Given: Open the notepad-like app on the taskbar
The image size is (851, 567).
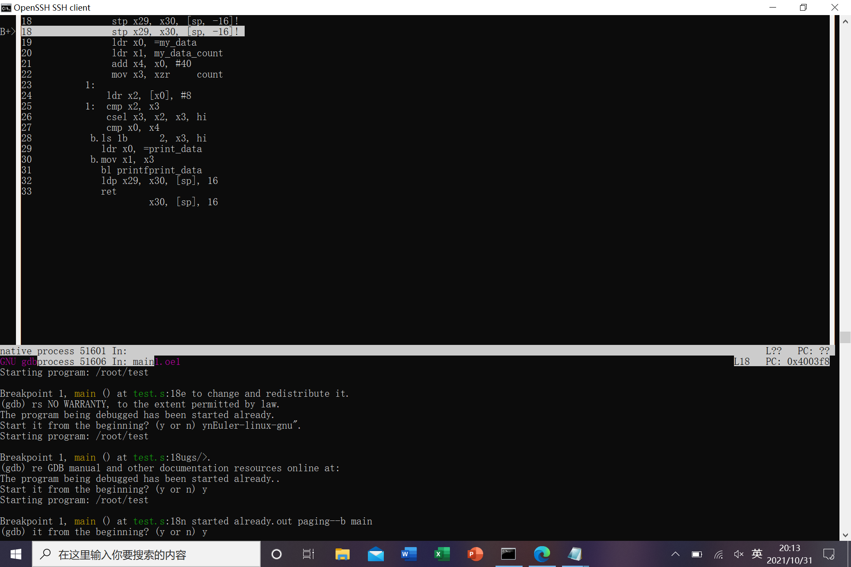Looking at the screenshot, I should 575,554.
